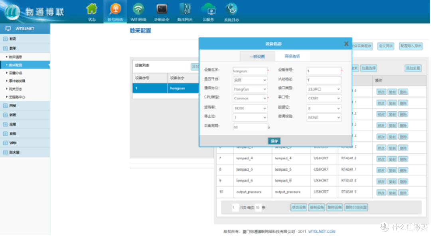Click the 配置导入导出 button

(411, 46)
